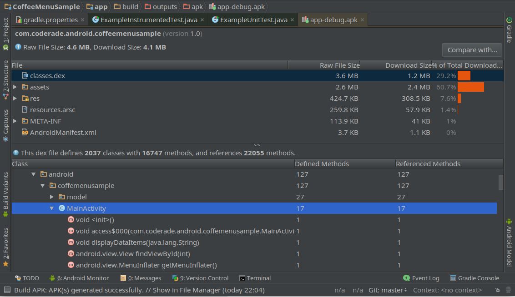This screenshot has height=297, width=515.
Task: Expand the model package node
Action: [x=52, y=197]
